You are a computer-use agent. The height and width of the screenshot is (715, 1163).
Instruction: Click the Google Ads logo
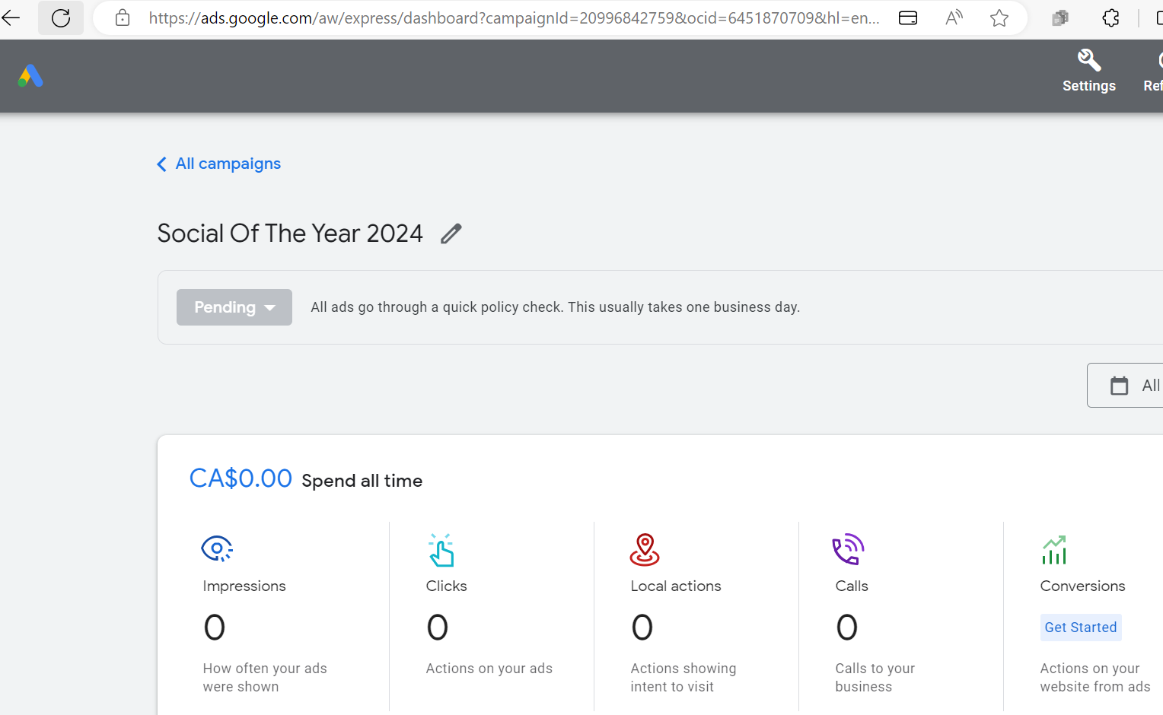coord(30,76)
